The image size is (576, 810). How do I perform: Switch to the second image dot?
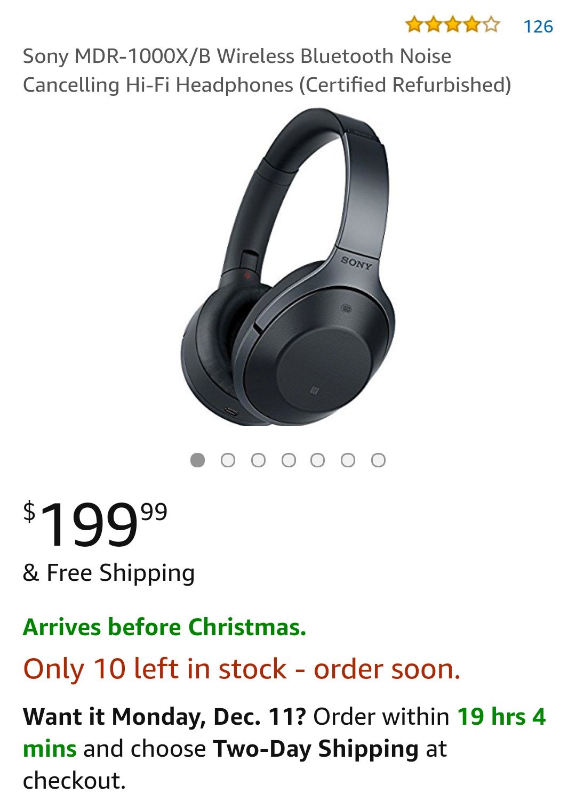point(228,460)
